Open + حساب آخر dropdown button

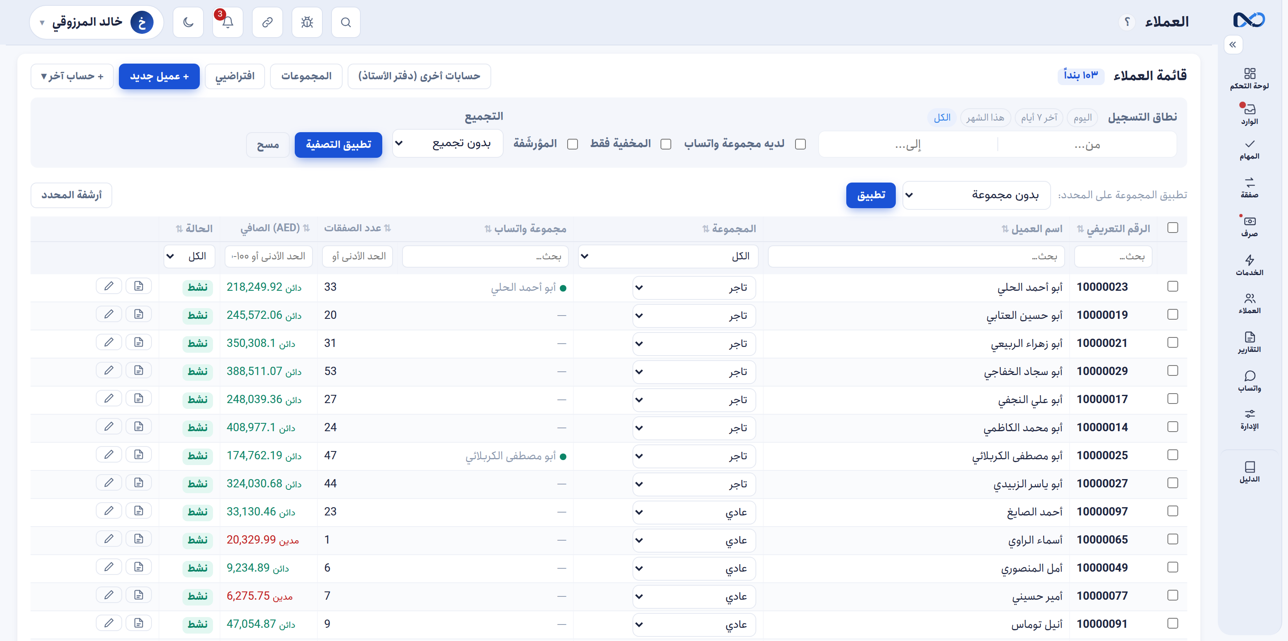[72, 76]
